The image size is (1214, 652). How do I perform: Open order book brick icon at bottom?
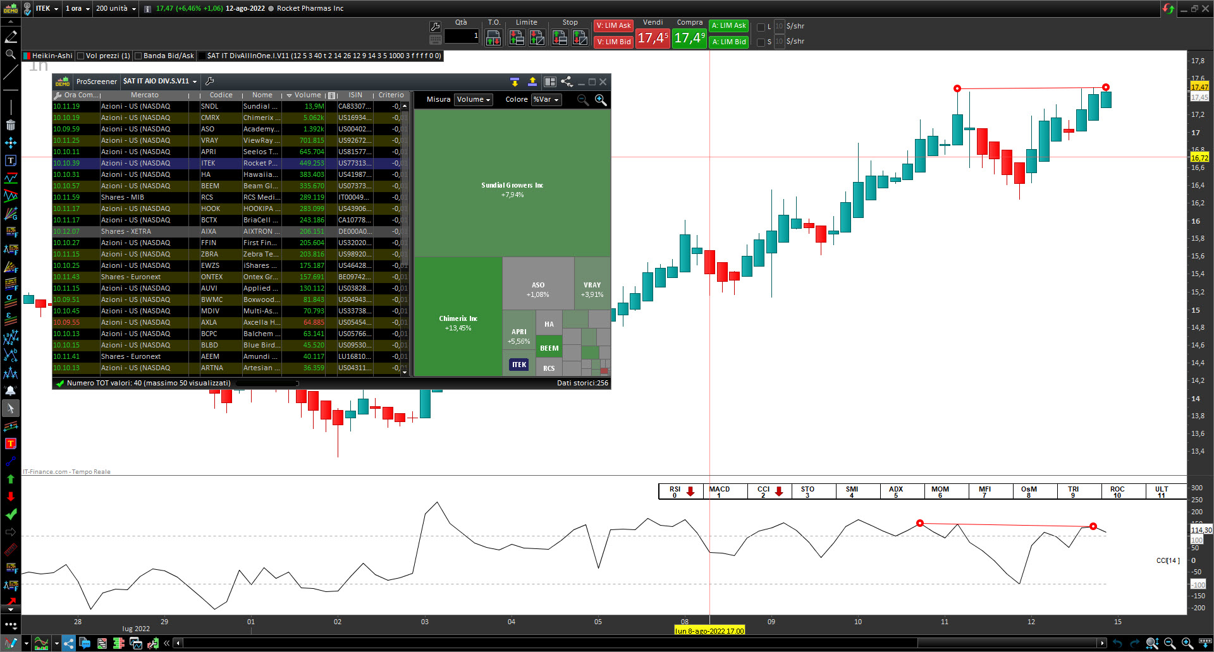point(118,644)
